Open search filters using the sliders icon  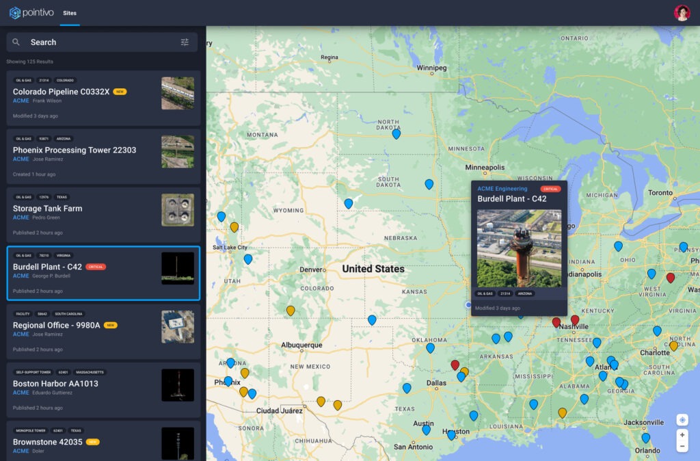point(184,42)
